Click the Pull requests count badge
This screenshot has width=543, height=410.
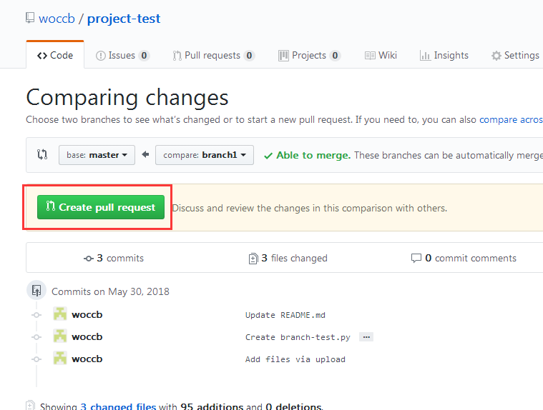[x=250, y=55]
